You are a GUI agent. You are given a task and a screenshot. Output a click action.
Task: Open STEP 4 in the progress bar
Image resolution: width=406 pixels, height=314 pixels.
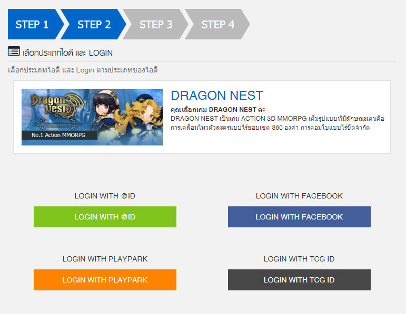[x=217, y=24]
